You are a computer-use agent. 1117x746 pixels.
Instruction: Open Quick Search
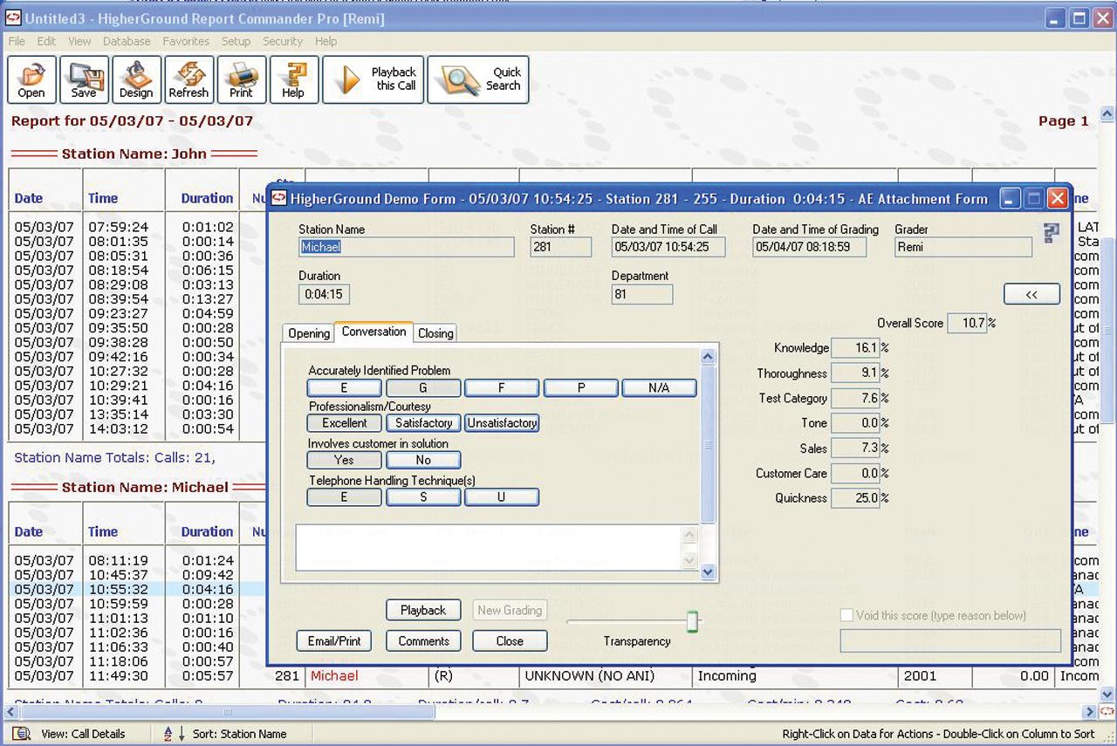(x=477, y=80)
